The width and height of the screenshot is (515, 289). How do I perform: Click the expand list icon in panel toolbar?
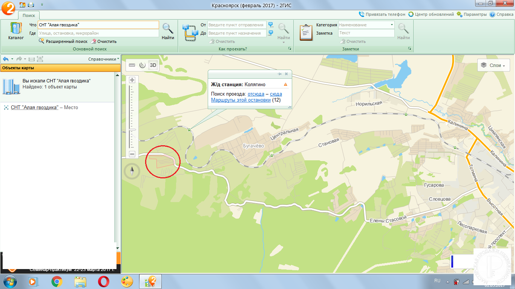(x=40, y=59)
